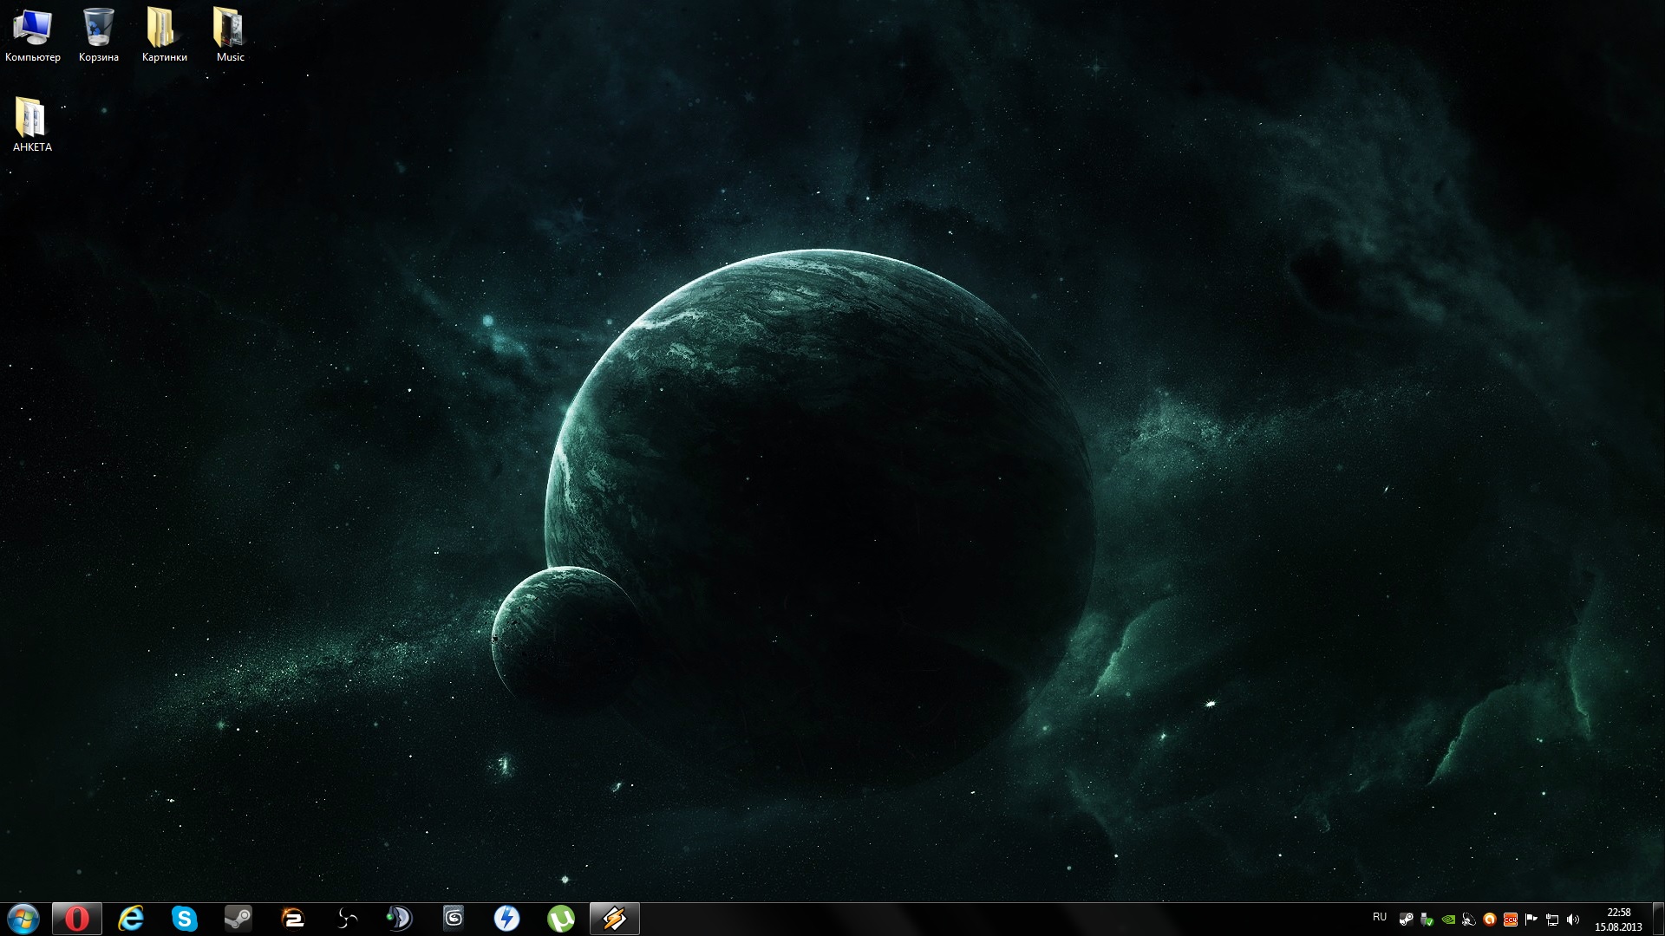Launch 3ds Max from the taskbar
1665x936 pixels.
[x=454, y=919]
